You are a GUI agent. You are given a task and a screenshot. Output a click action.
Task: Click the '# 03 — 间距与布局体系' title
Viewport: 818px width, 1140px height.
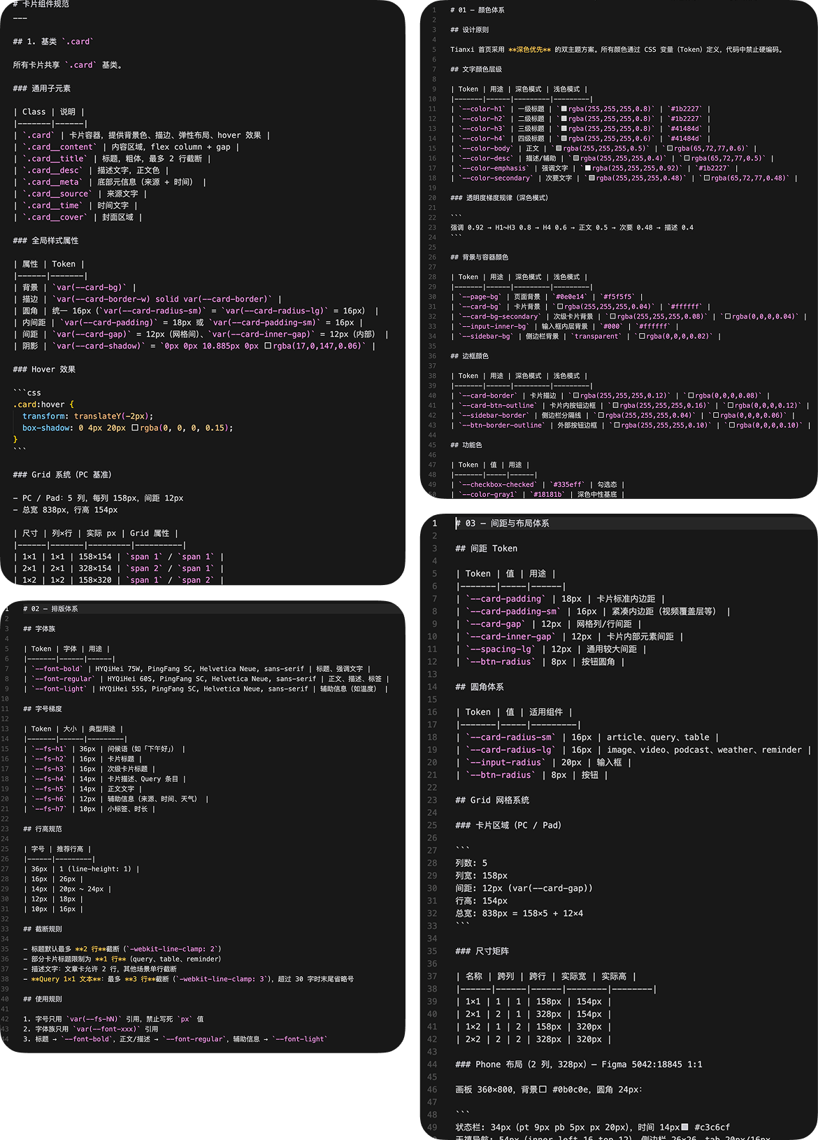pyautogui.click(x=502, y=523)
